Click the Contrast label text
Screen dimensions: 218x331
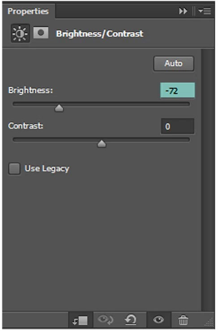[x=26, y=126]
